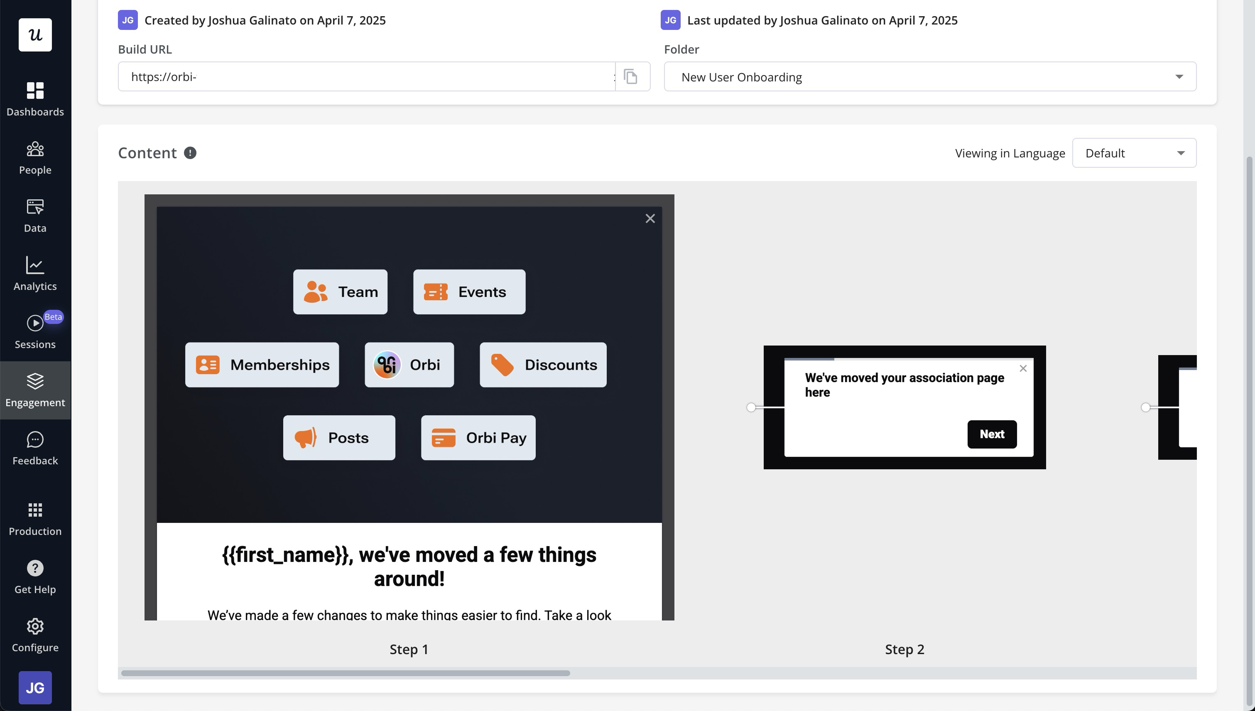Click the Events tile in preview

[x=469, y=292]
